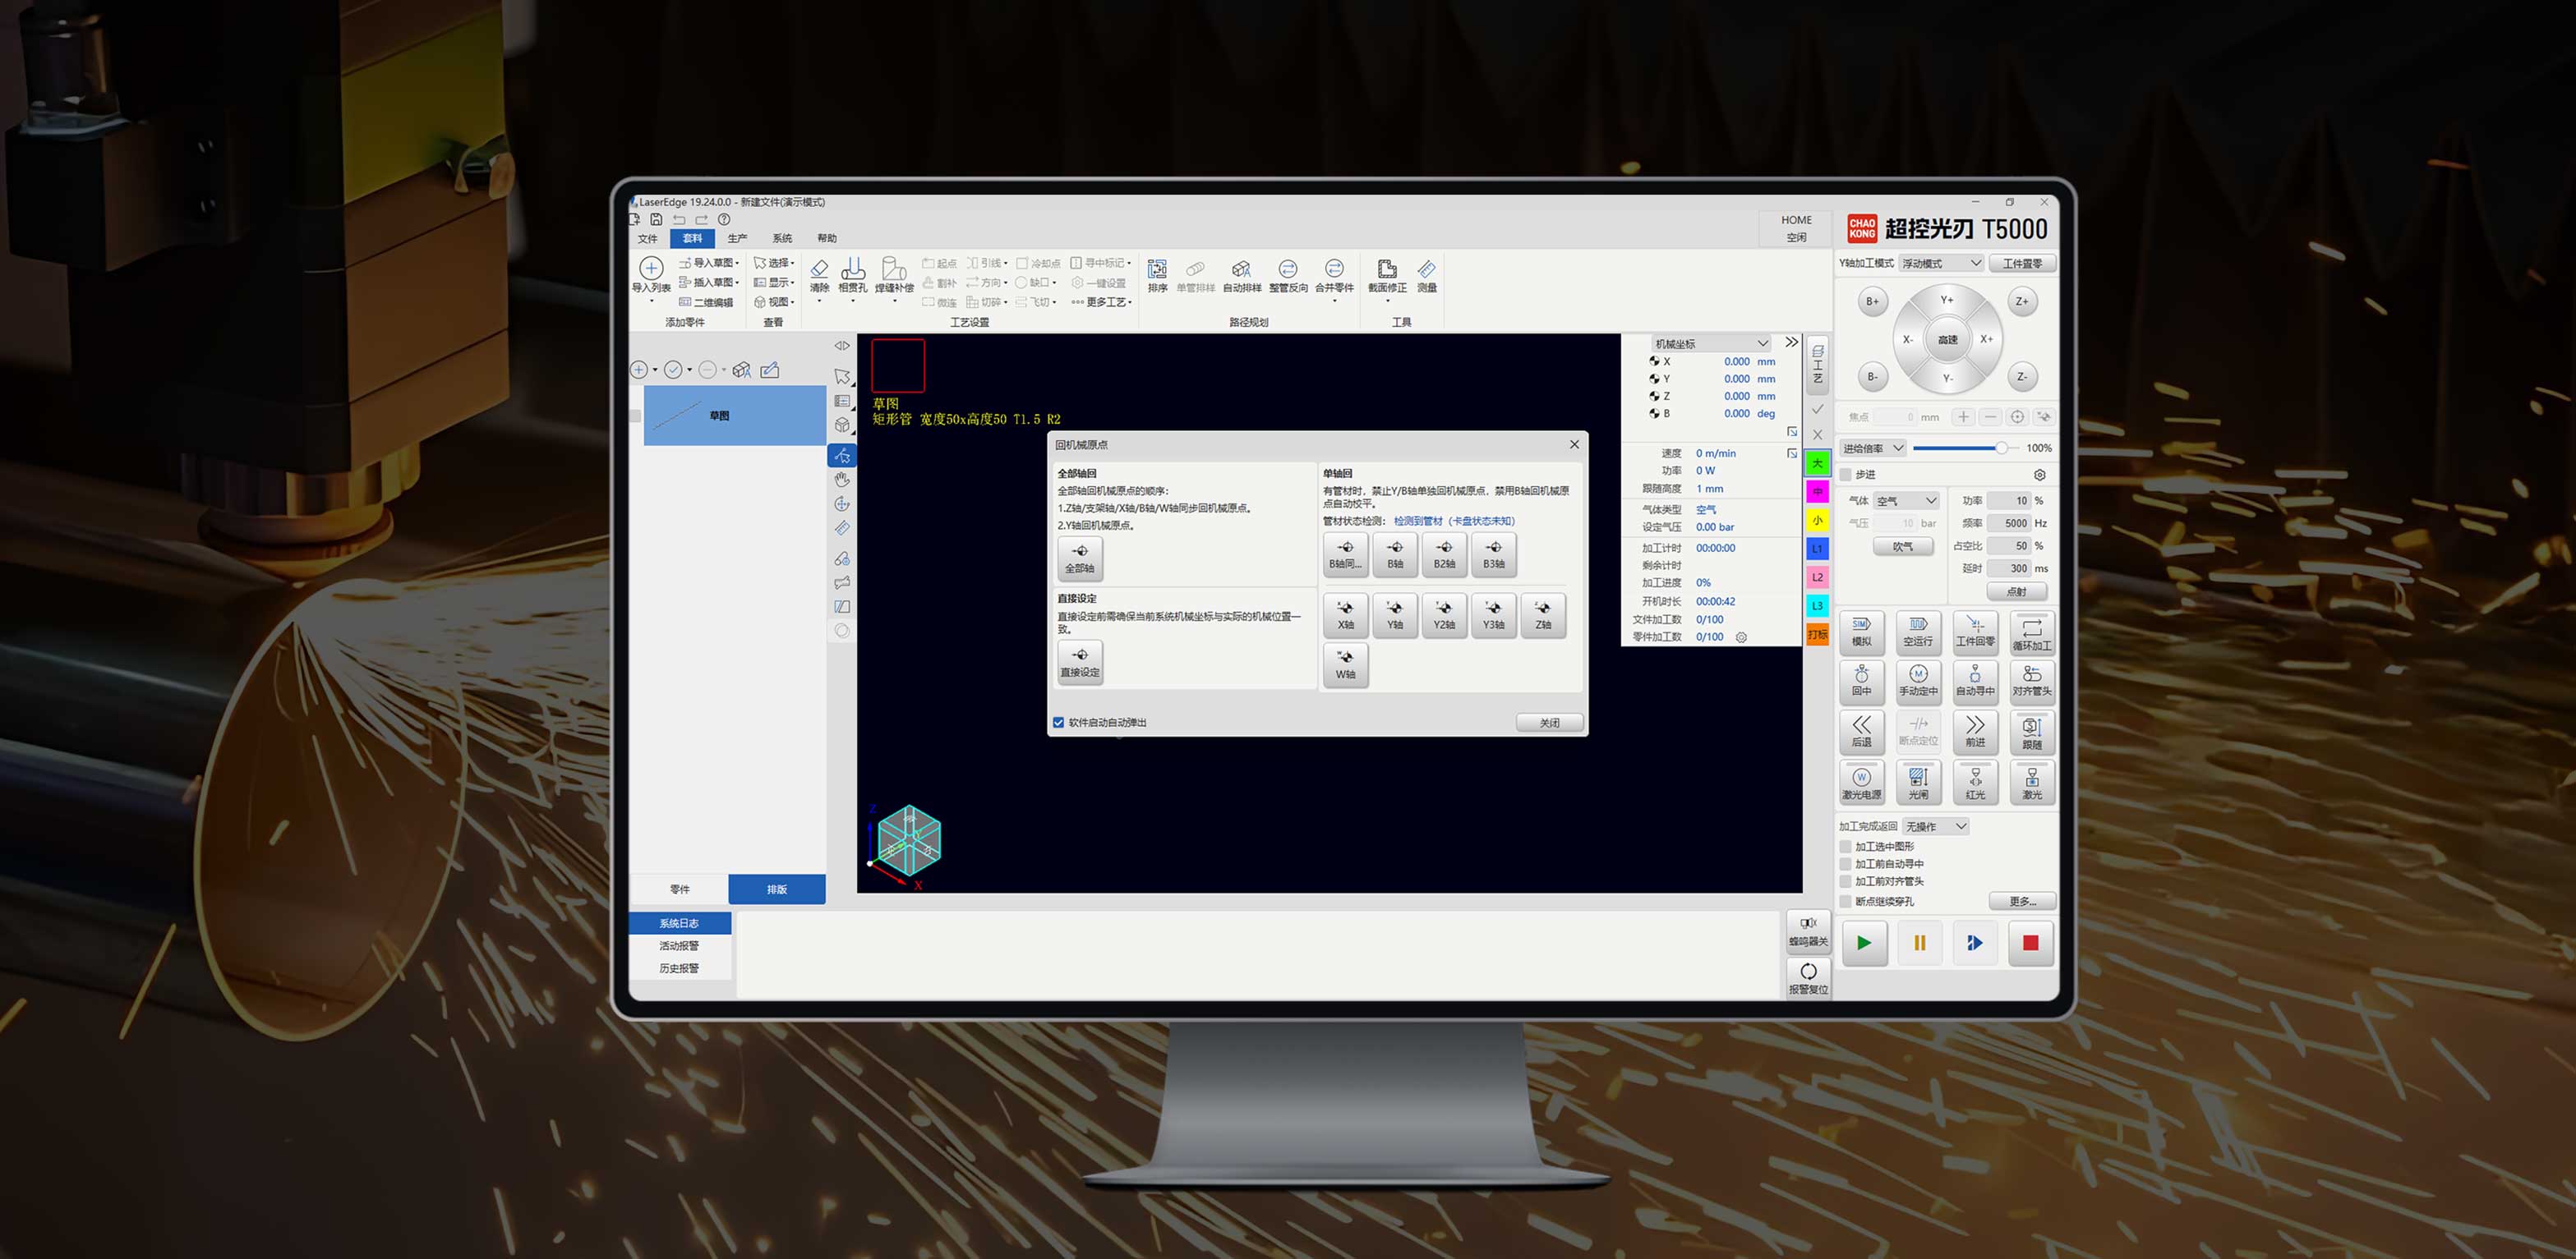Click the 相贯孔 intersecting hole tool
Viewport: 2576px width, 1259px height.
(852, 269)
